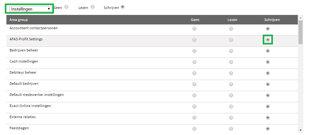
Task: Click the Schrijven column header
Action: point(272,20)
